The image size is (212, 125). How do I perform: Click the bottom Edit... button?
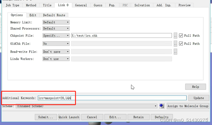pos(115,117)
